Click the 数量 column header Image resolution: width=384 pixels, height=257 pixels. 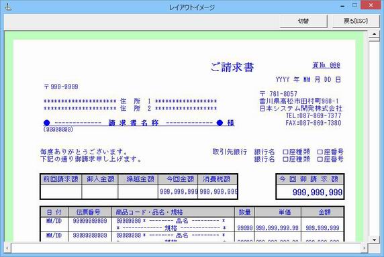(x=244, y=212)
